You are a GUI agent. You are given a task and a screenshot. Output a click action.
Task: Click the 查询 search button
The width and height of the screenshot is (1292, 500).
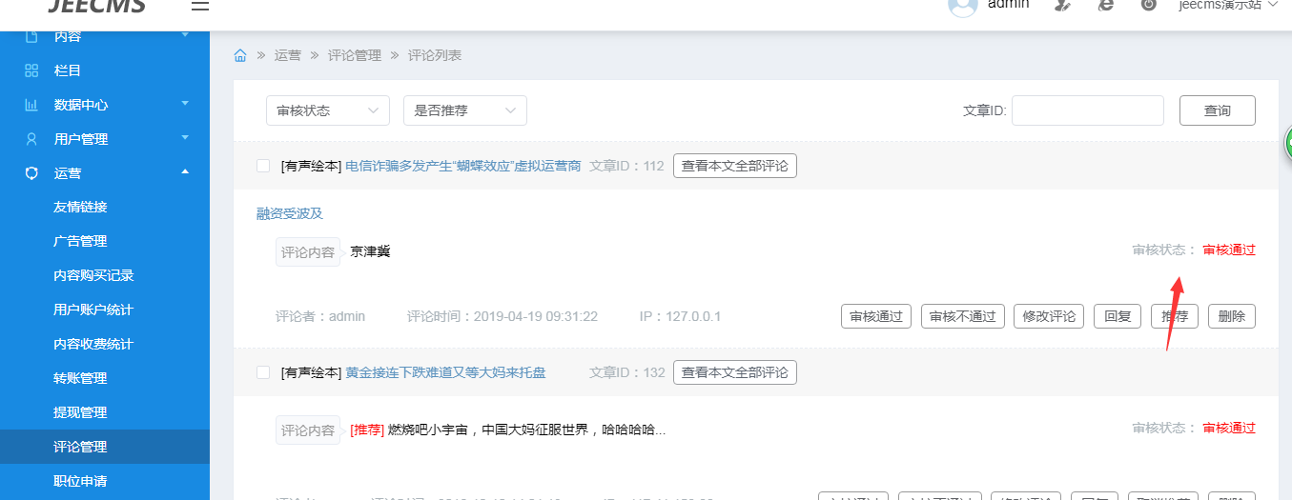coord(1218,110)
